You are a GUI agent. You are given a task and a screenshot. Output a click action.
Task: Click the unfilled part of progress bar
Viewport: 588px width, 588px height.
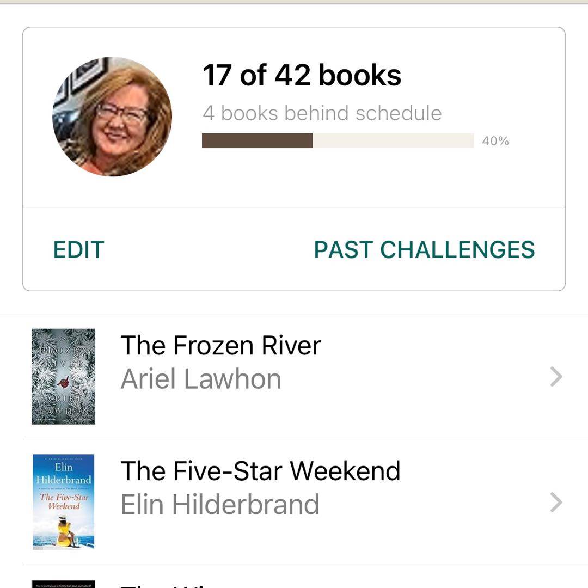393,141
